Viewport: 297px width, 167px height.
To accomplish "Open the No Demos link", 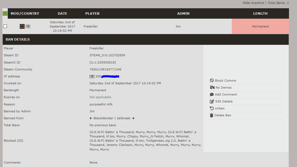I will click(223, 88).
